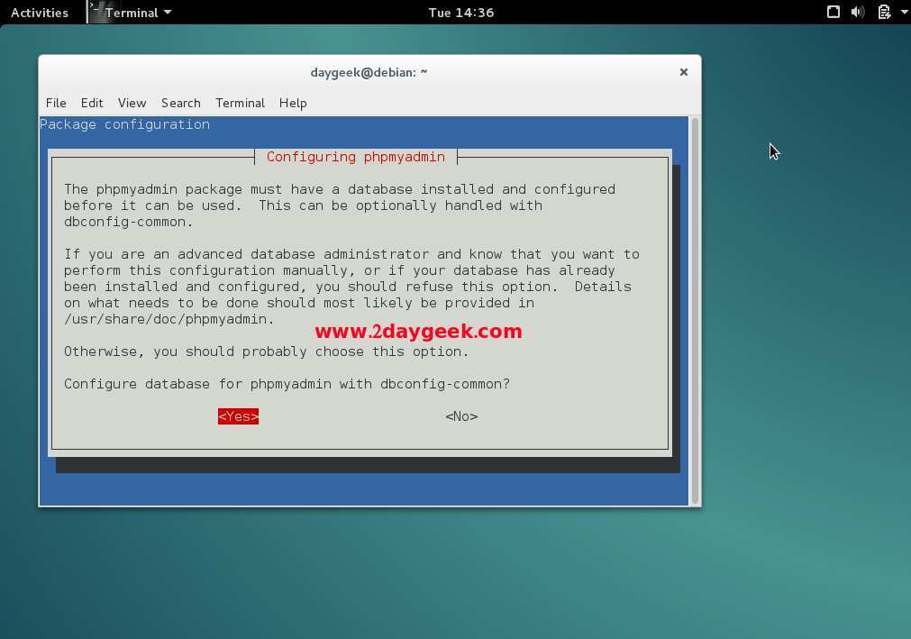Select the <Yes> button
The width and height of the screenshot is (911, 639).
pos(238,416)
